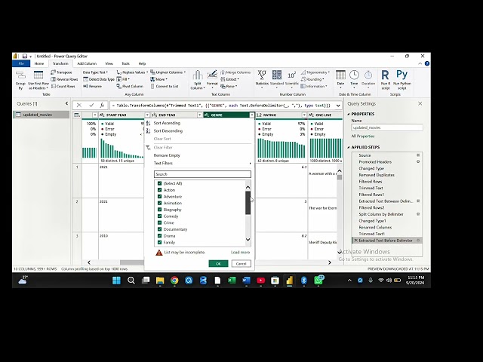Choose Sort Ascending in filter menu
Screen dimensions: 483x362
(x=167, y=123)
